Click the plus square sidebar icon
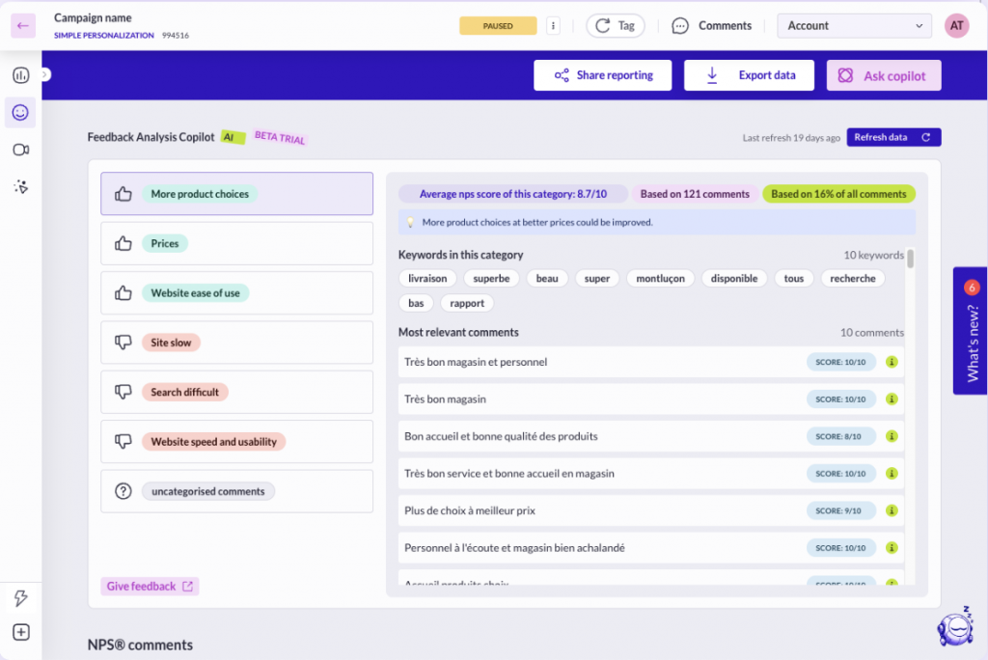The height and width of the screenshot is (660, 988). pyautogui.click(x=20, y=633)
